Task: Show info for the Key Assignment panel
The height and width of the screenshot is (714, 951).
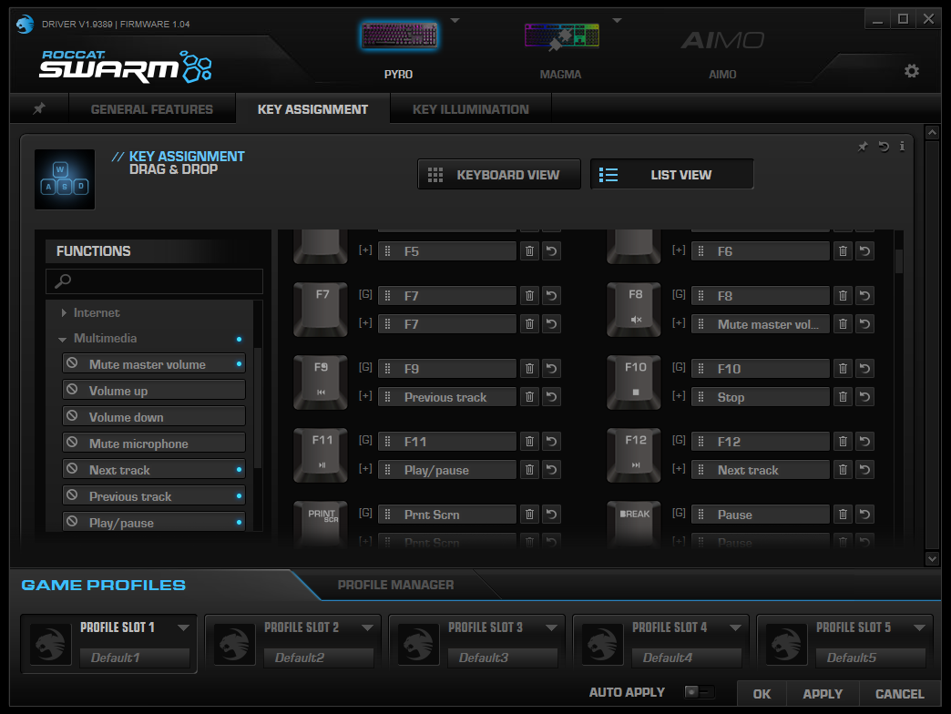Action: click(x=902, y=146)
